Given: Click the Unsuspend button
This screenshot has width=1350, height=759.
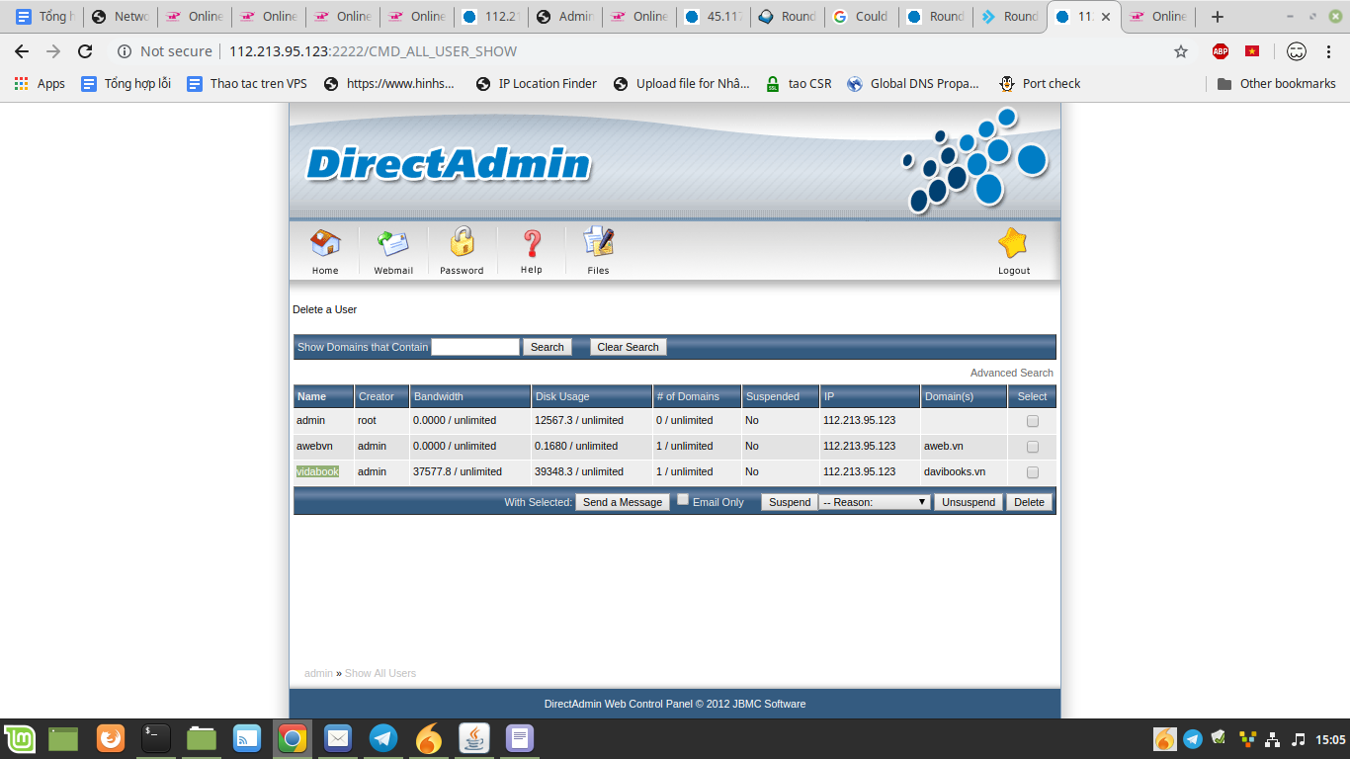Looking at the screenshot, I should tap(969, 502).
